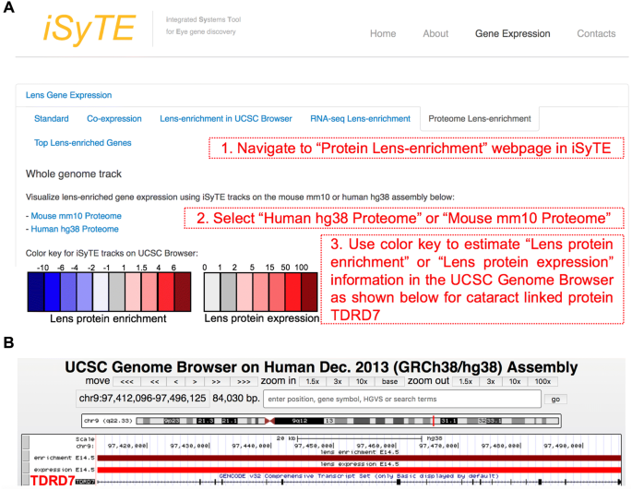The image size is (632, 490).
Task: Click the dark red enrichment E14.5 track
Action: (359, 458)
